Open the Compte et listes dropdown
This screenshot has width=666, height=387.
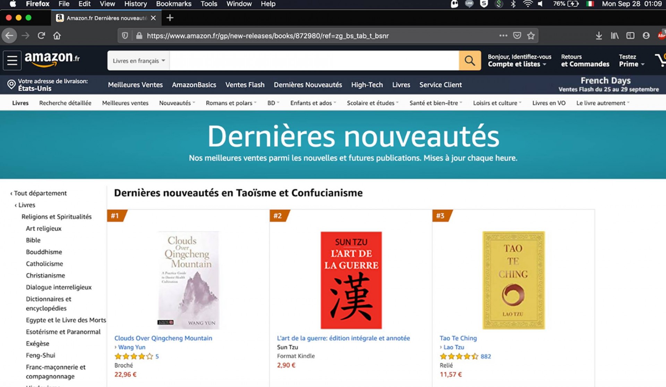[x=519, y=61]
